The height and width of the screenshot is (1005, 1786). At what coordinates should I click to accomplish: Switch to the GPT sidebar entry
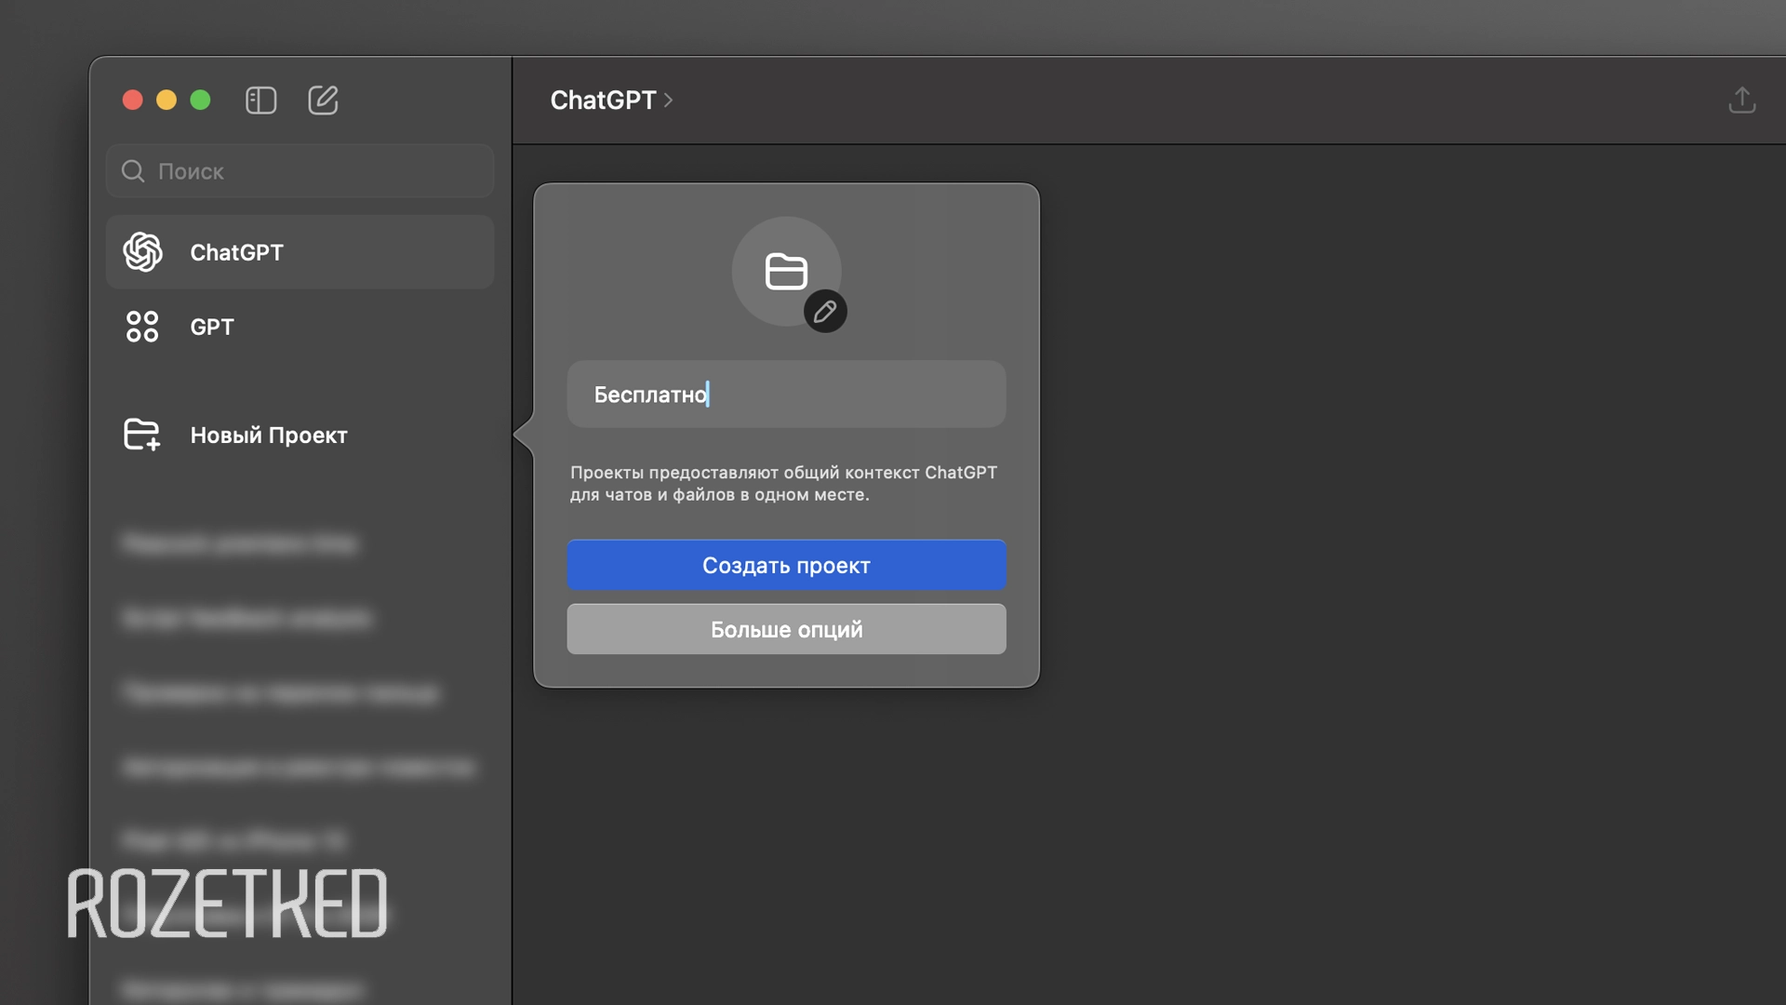point(212,327)
